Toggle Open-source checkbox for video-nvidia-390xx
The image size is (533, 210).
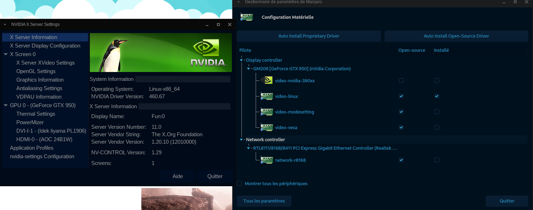[x=401, y=81]
